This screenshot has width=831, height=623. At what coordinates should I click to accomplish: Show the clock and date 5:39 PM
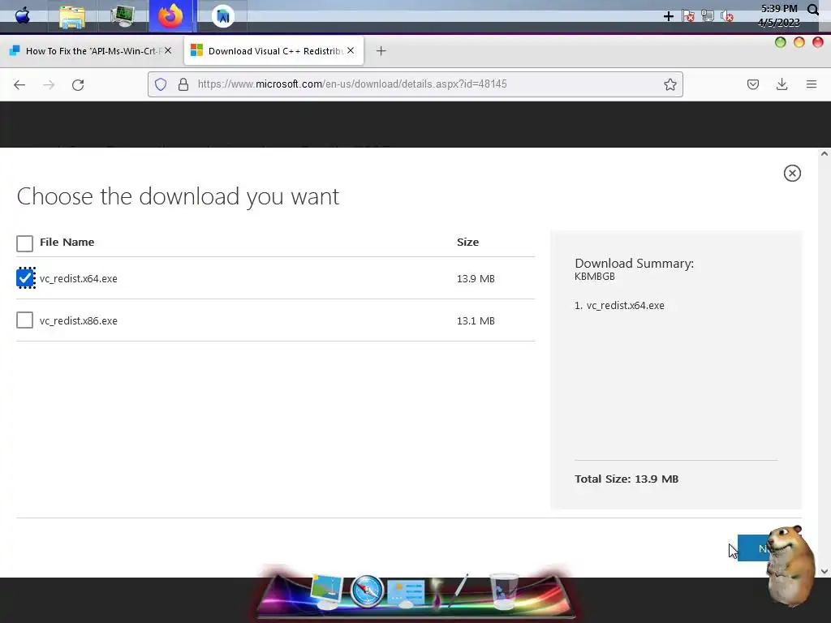pyautogui.click(x=778, y=15)
